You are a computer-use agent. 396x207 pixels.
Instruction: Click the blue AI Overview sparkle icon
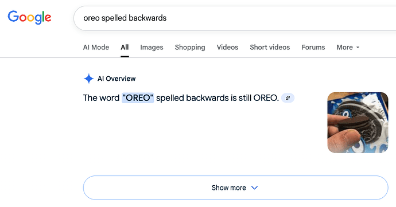(88, 79)
